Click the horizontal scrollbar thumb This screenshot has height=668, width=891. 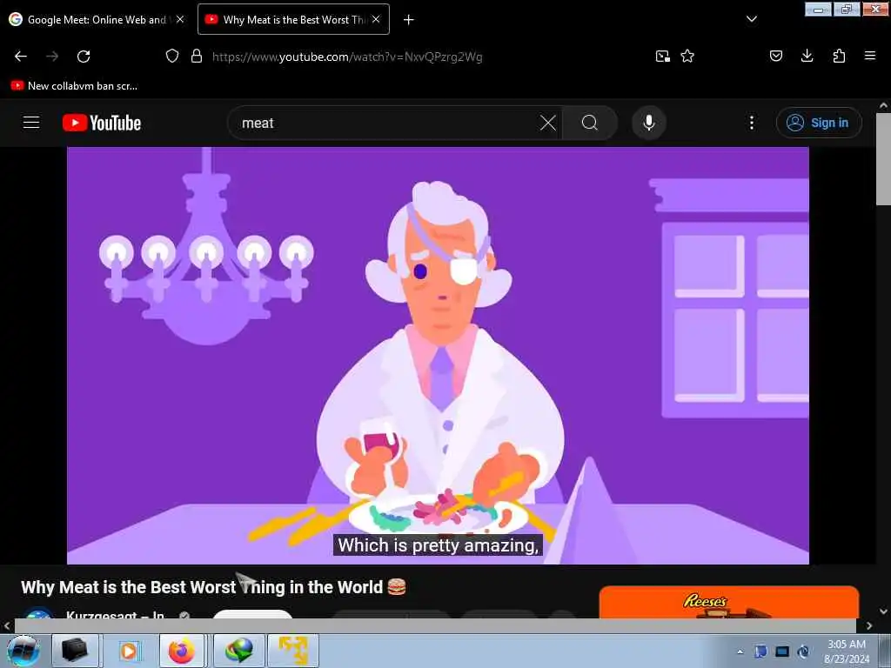(x=435, y=625)
